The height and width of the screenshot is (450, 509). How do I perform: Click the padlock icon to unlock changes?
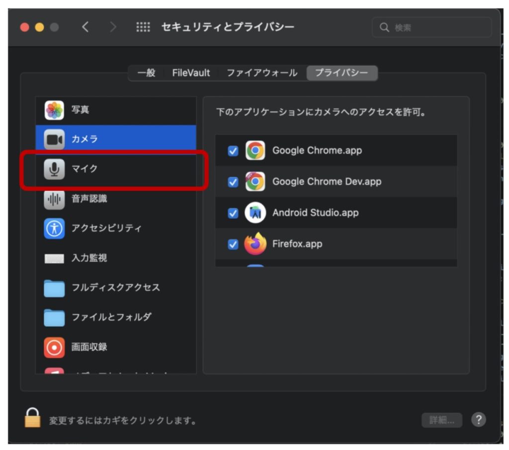point(33,418)
